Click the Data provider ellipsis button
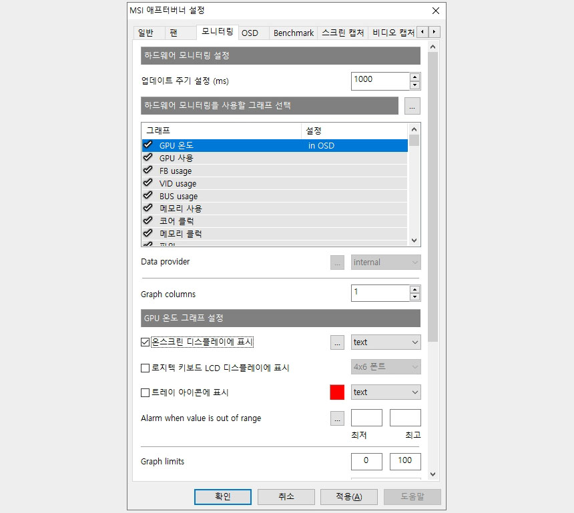Screen dimensions: 574x513 click(x=337, y=262)
